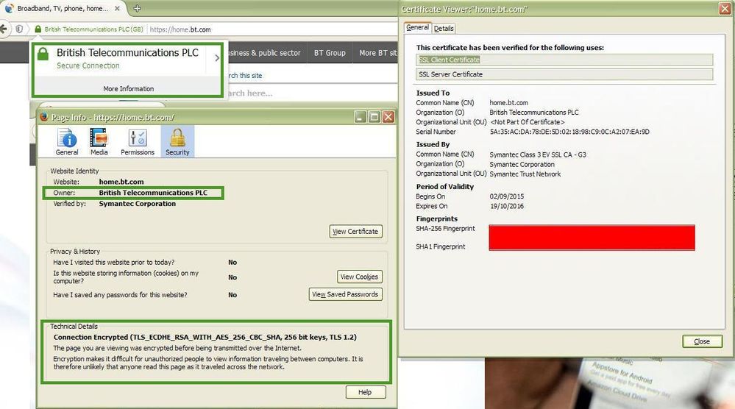Image resolution: width=735 pixels, height=409 pixels.
Task: Click the BT Group navigation menu item
Action: coord(330,53)
